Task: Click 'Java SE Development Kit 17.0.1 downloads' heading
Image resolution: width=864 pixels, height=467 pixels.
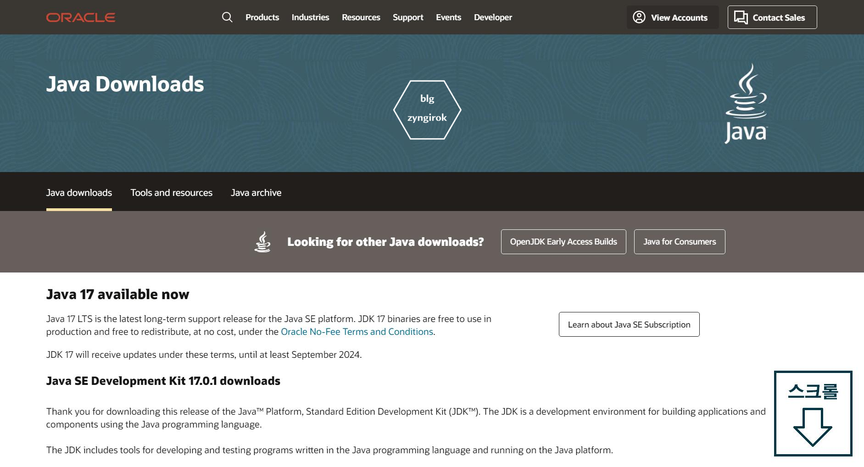Action: click(x=163, y=381)
